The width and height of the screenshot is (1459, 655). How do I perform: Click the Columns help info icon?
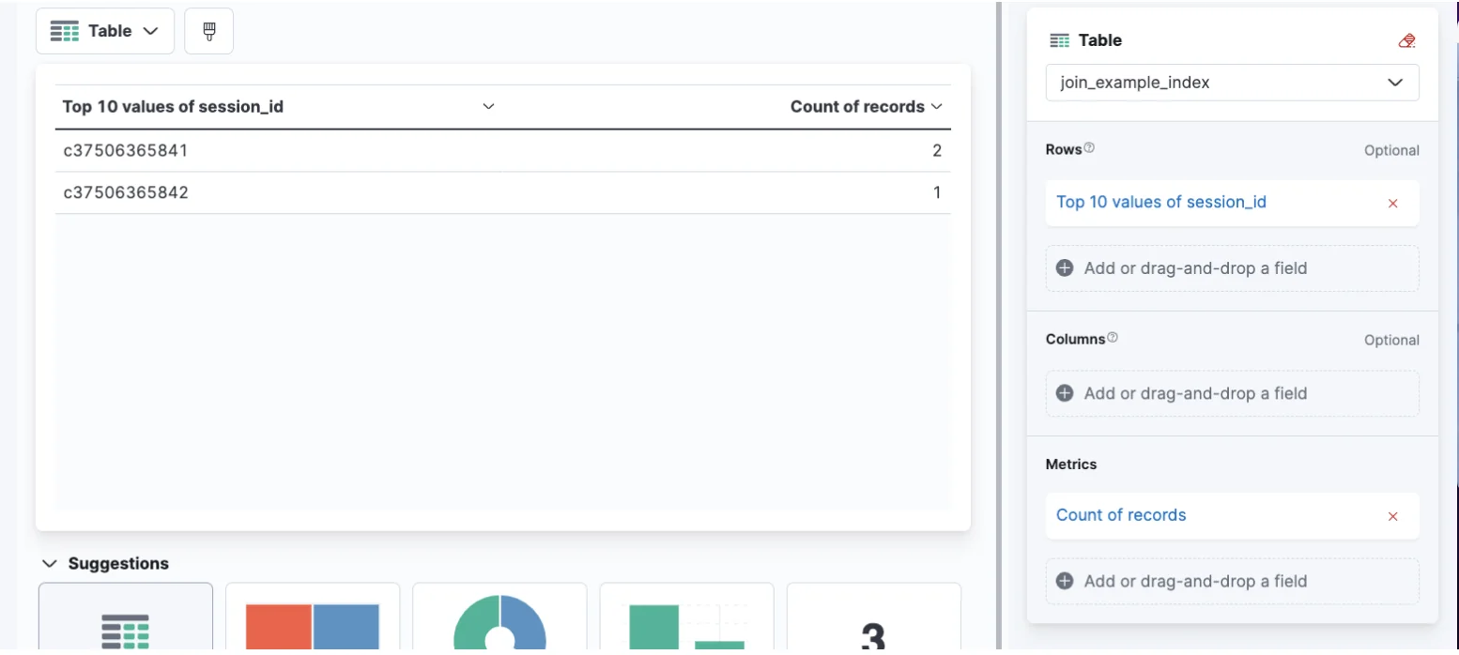pos(1113,338)
